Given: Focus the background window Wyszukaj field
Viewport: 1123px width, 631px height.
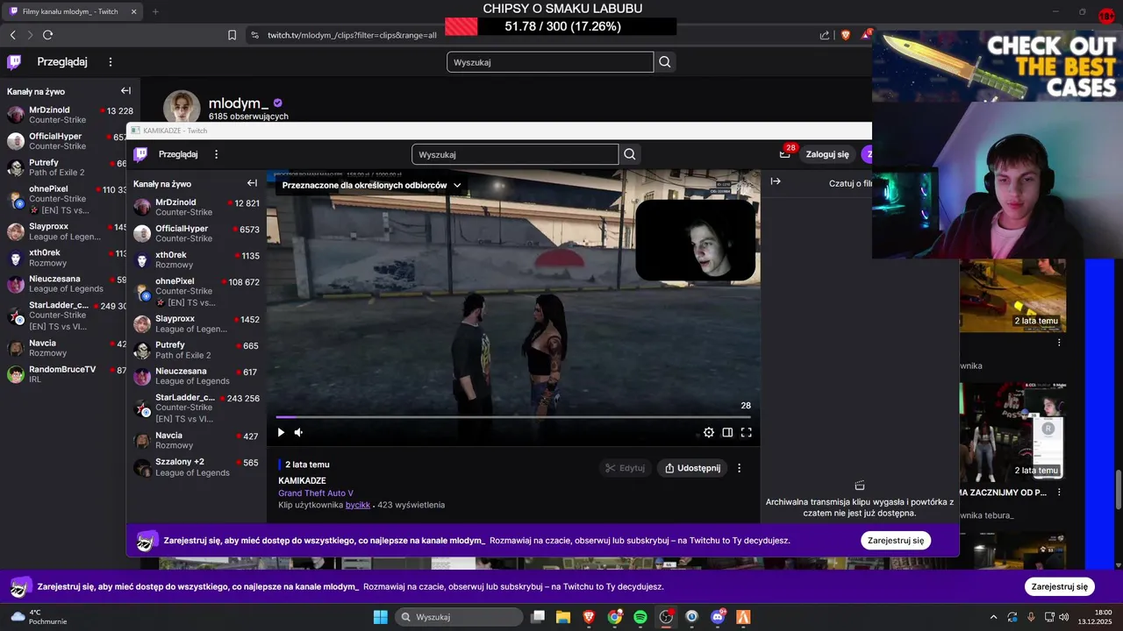Looking at the screenshot, I should tap(550, 62).
